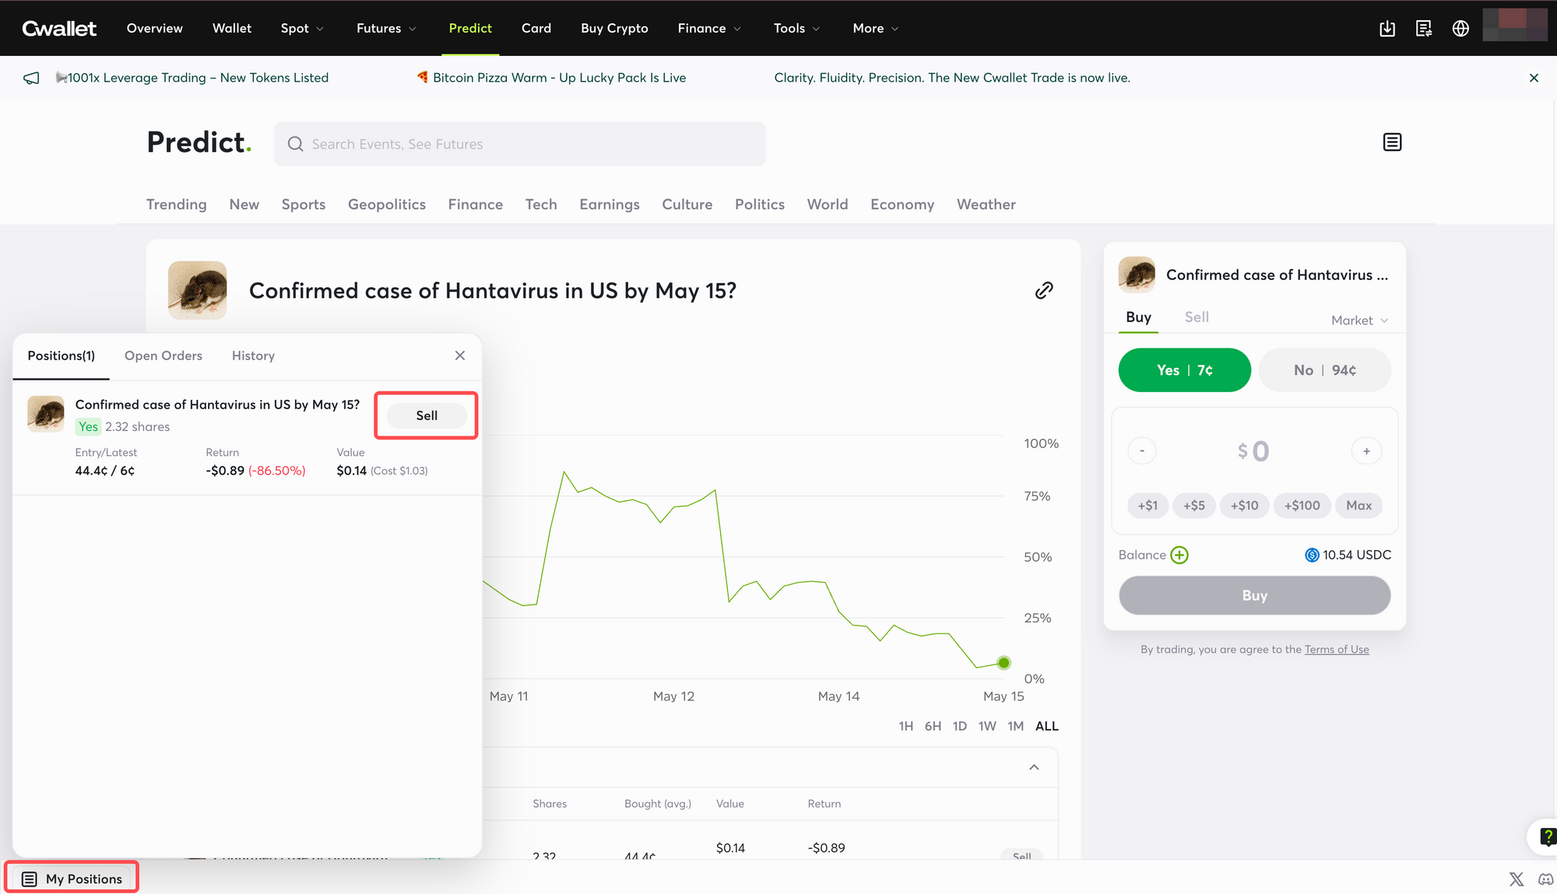Select the No 94¢ outcome option
Image resolution: width=1557 pixels, height=894 pixels.
[1325, 370]
